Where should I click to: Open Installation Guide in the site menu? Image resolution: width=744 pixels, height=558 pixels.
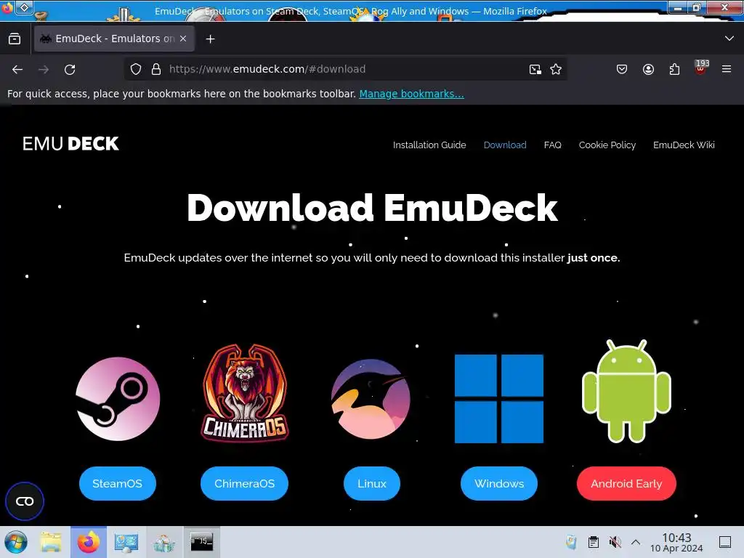[429, 145]
